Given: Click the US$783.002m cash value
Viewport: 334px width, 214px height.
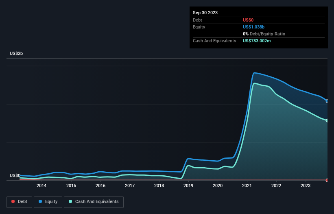Looking at the screenshot, I should pos(257,41).
